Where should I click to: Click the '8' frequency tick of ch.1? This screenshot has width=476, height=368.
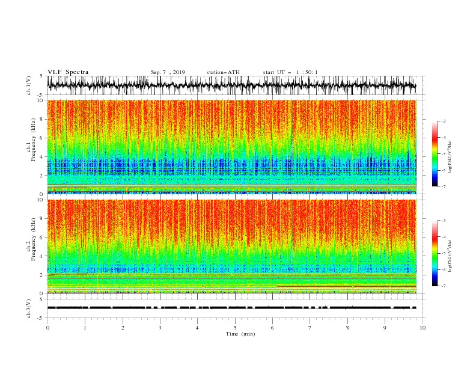pyautogui.click(x=42, y=119)
